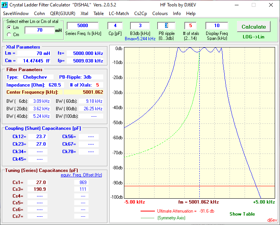The image size is (280, 225).
Task: Open the Cs2Cp menu
Action: pyautogui.click(x=141, y=14)
